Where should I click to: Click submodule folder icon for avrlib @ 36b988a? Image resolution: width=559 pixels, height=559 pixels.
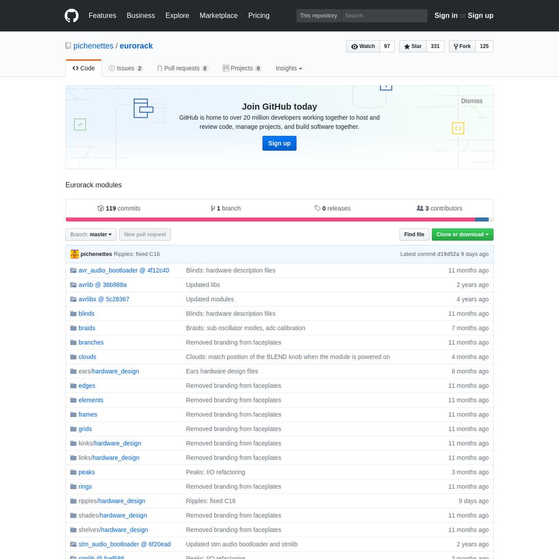(73, 285)
